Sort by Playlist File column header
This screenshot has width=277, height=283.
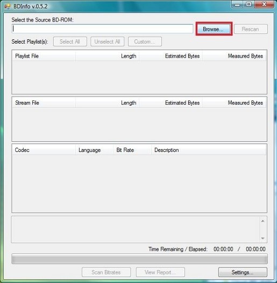tap(44, 56)
